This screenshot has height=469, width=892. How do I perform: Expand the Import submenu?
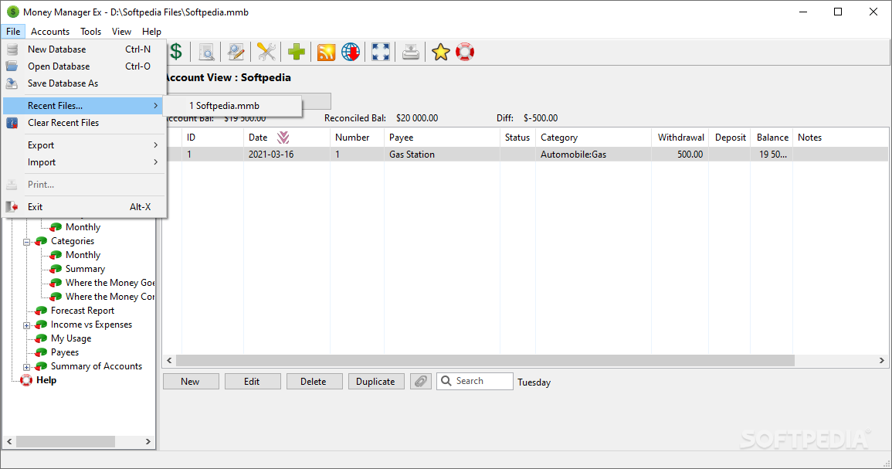(x=85, y=162)
